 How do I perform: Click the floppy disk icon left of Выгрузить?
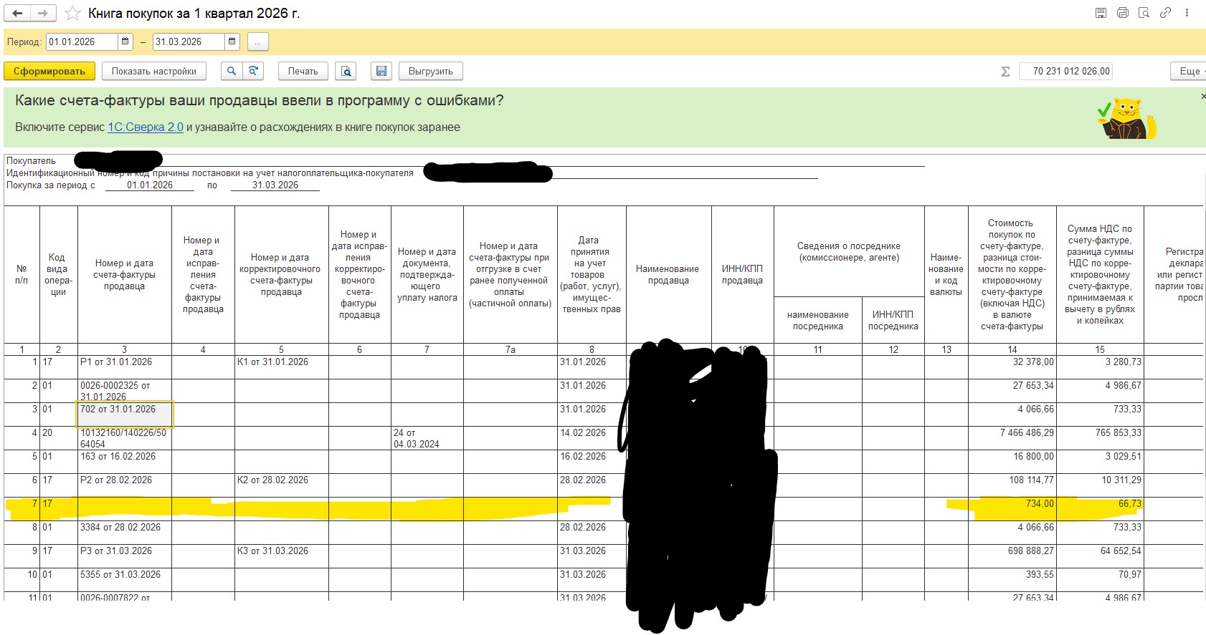(x=381, y=71)
